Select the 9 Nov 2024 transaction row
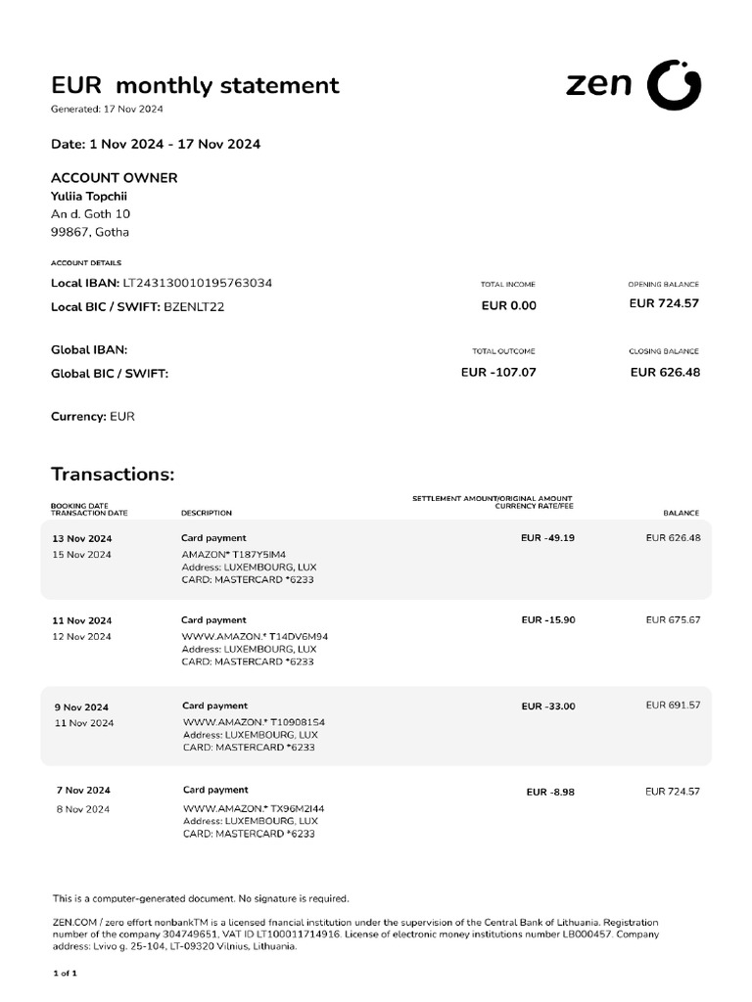This screenshot has height=1002, width=752. (376, 726)
